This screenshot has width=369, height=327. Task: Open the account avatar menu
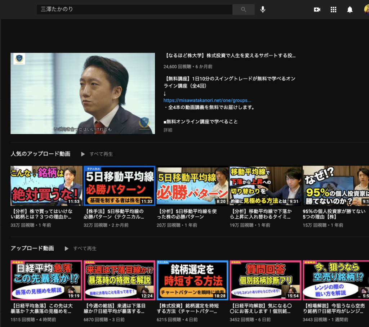366,10
